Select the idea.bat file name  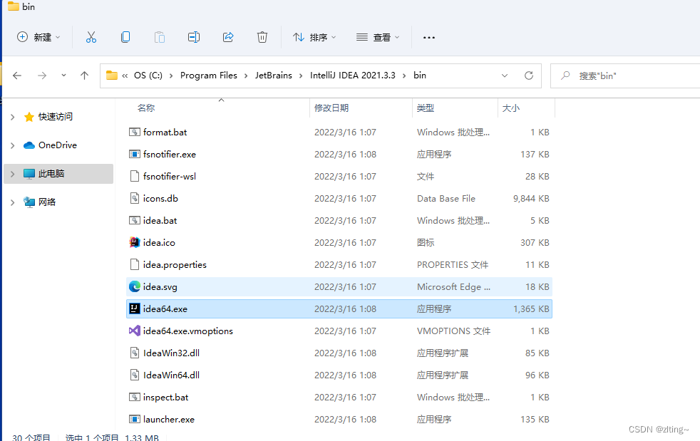coord(160,221)
